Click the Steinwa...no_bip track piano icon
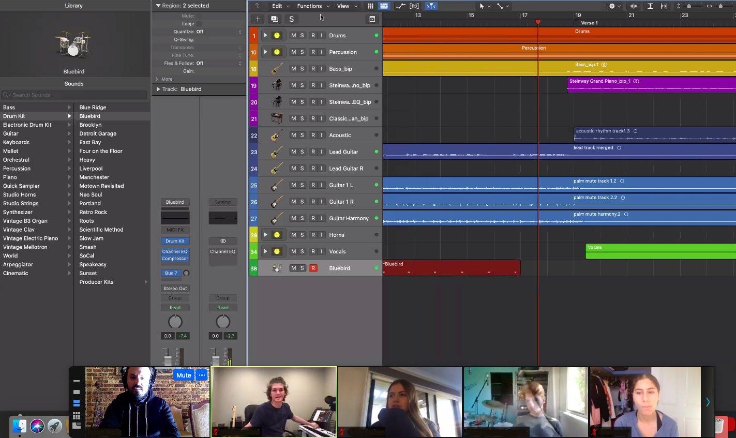 (277, 85)
